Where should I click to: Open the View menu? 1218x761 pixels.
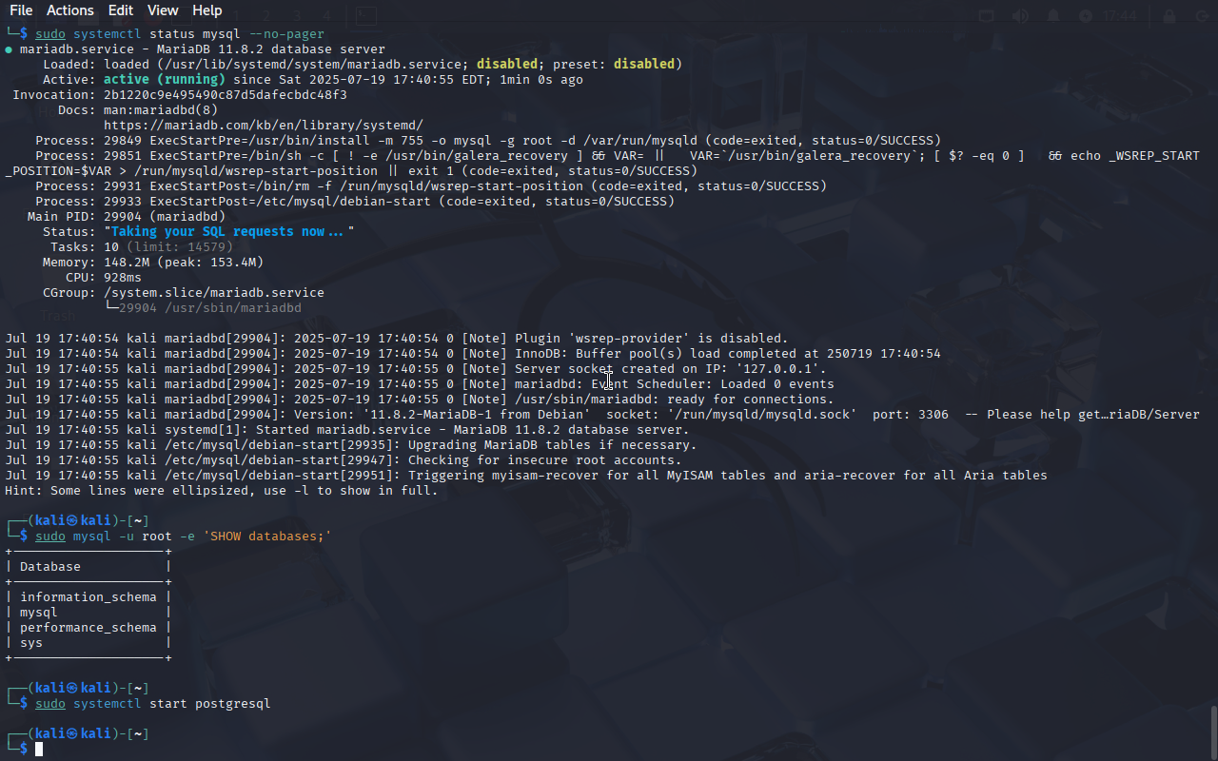[x=163, y=10]
